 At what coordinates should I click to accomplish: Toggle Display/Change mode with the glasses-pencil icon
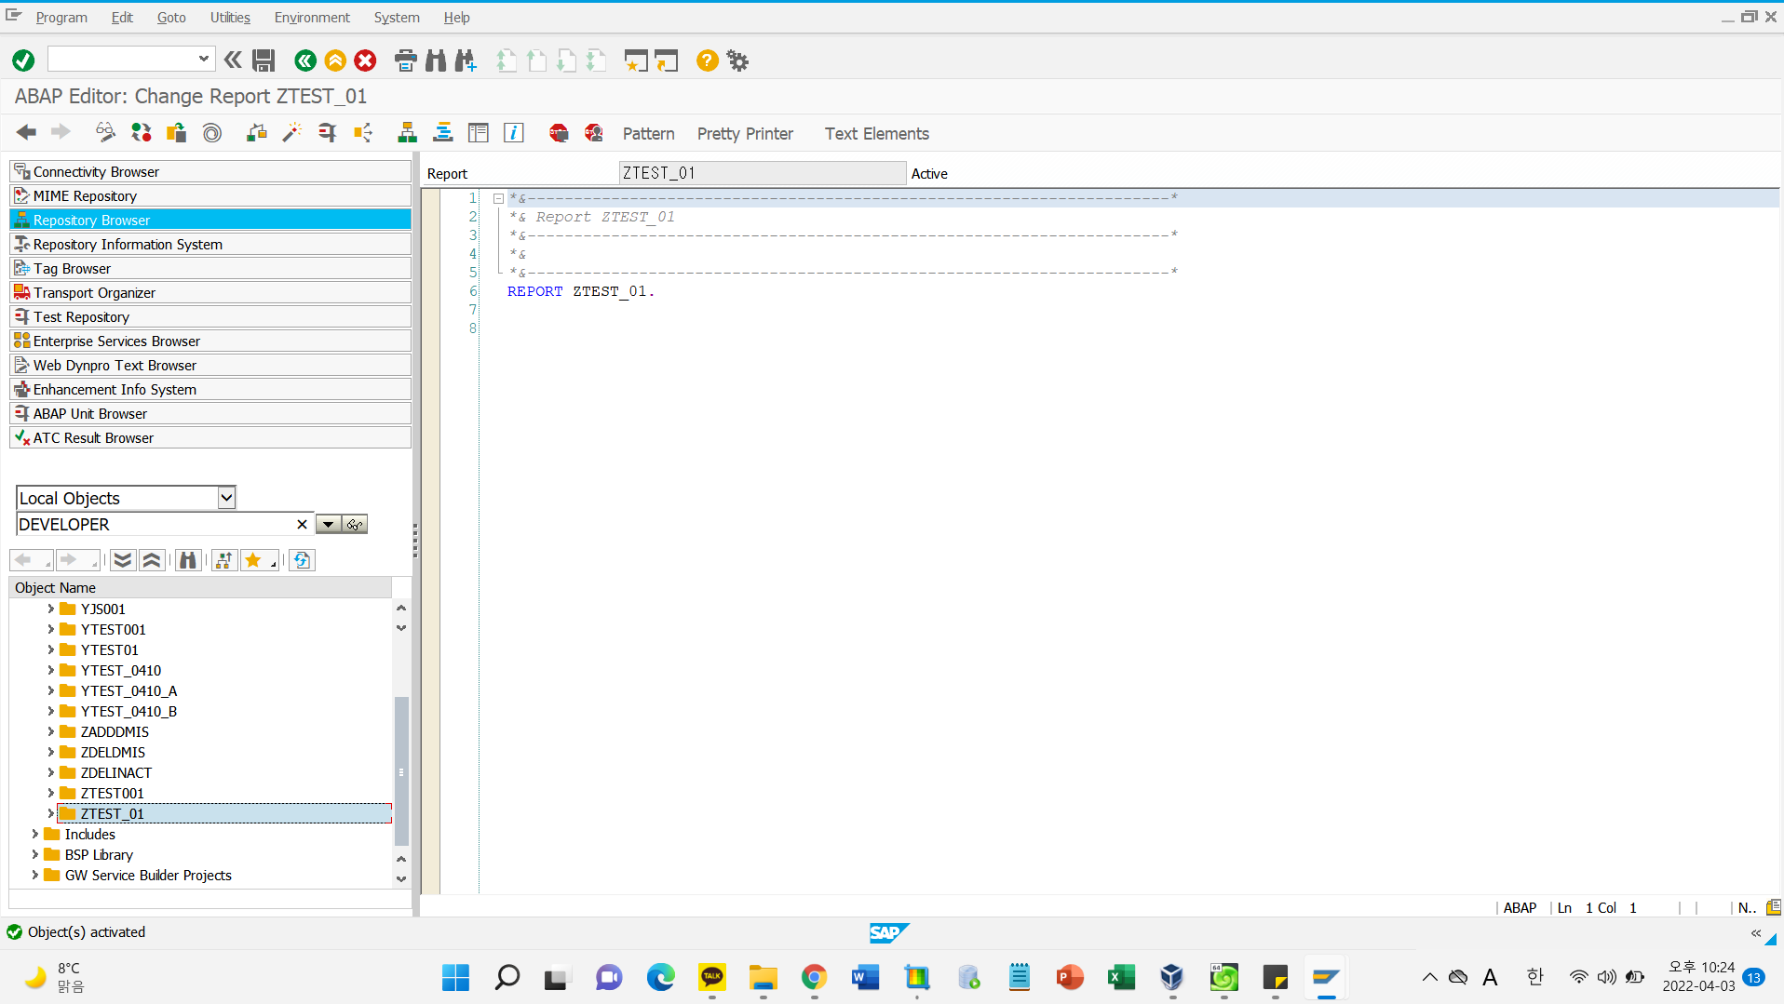point(105,133)
